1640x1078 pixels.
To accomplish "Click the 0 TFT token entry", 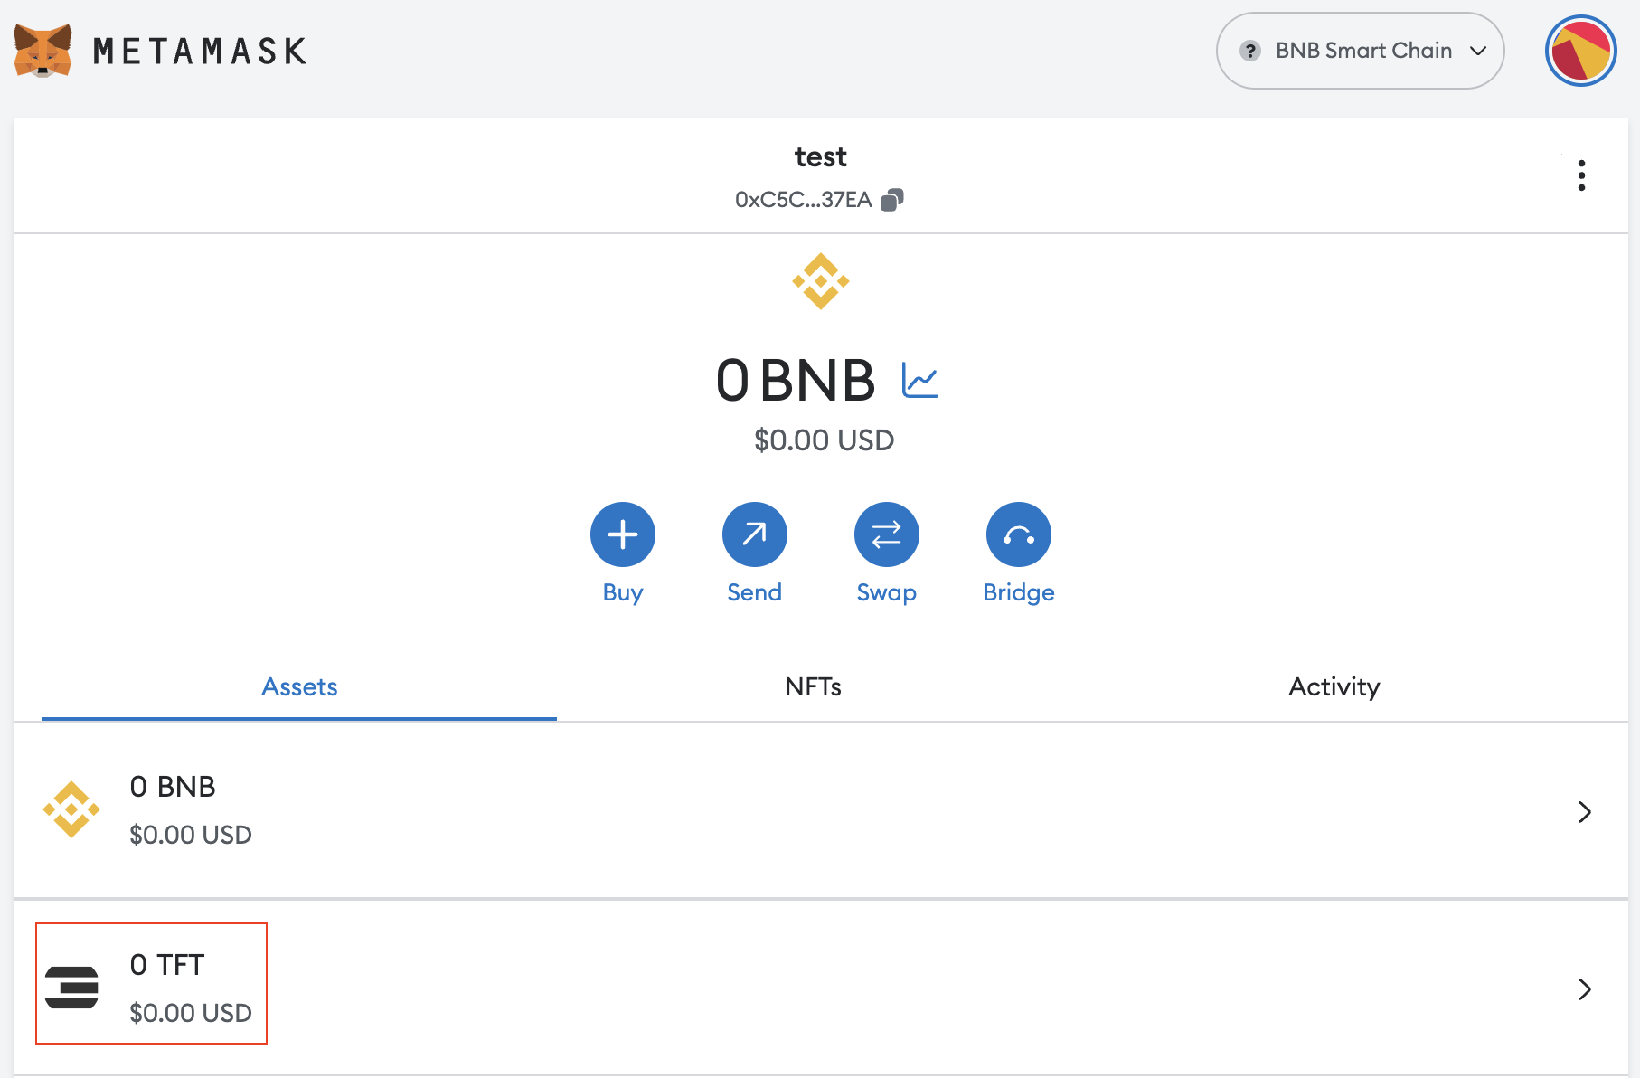I will coord(168,965).
